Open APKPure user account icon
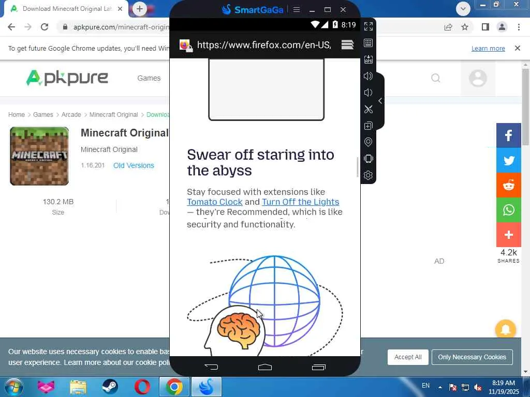Viewport: 530px width, 397px height. pyautogui.click(x=478, y=79)
